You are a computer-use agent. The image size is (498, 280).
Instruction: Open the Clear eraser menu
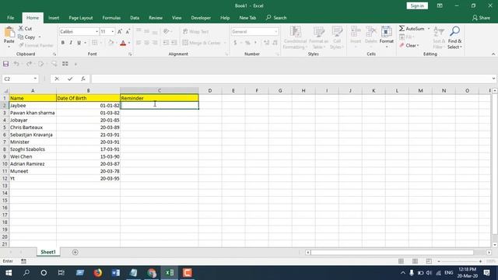pos(409,45)
